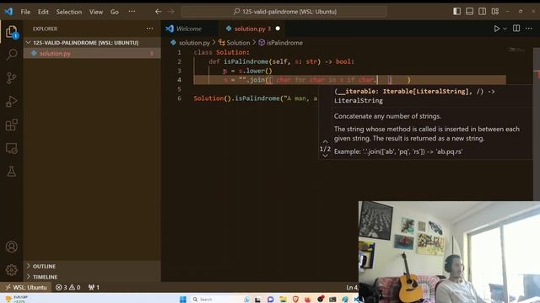Screen dimensions: 540x303
Task: Click the editor vertical scrollbar
Action: [x=537, y=124]
